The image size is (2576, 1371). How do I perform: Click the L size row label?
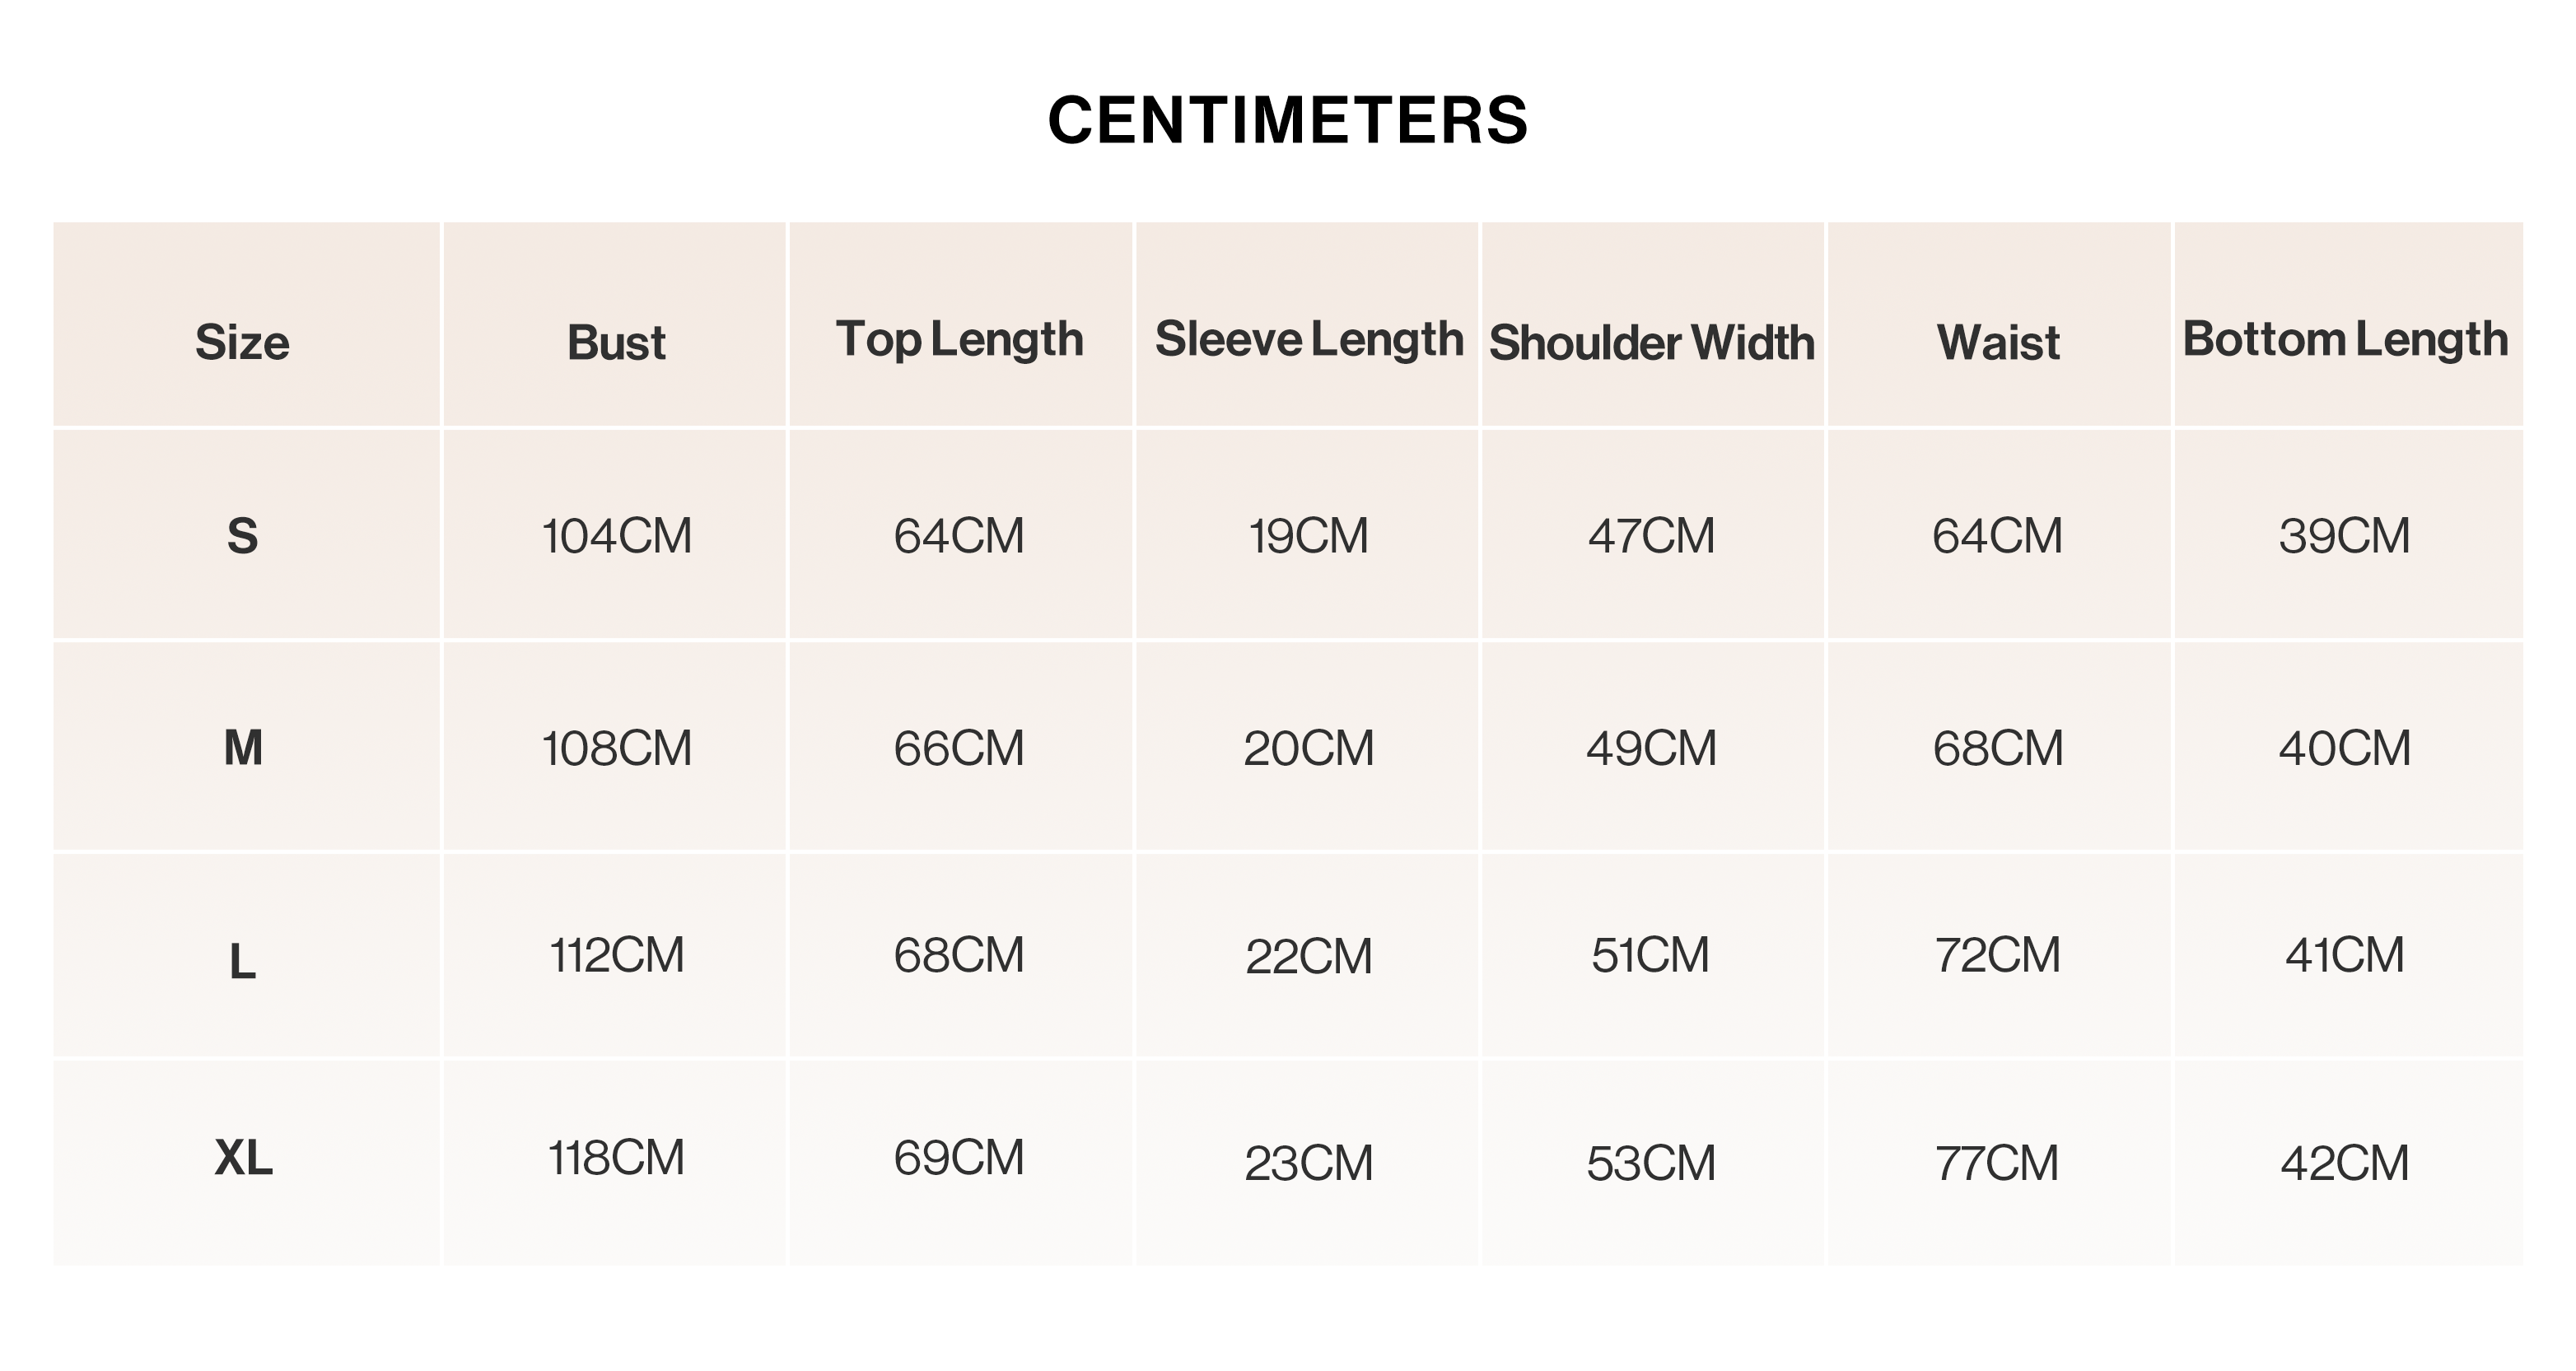(x=242, y=962)
